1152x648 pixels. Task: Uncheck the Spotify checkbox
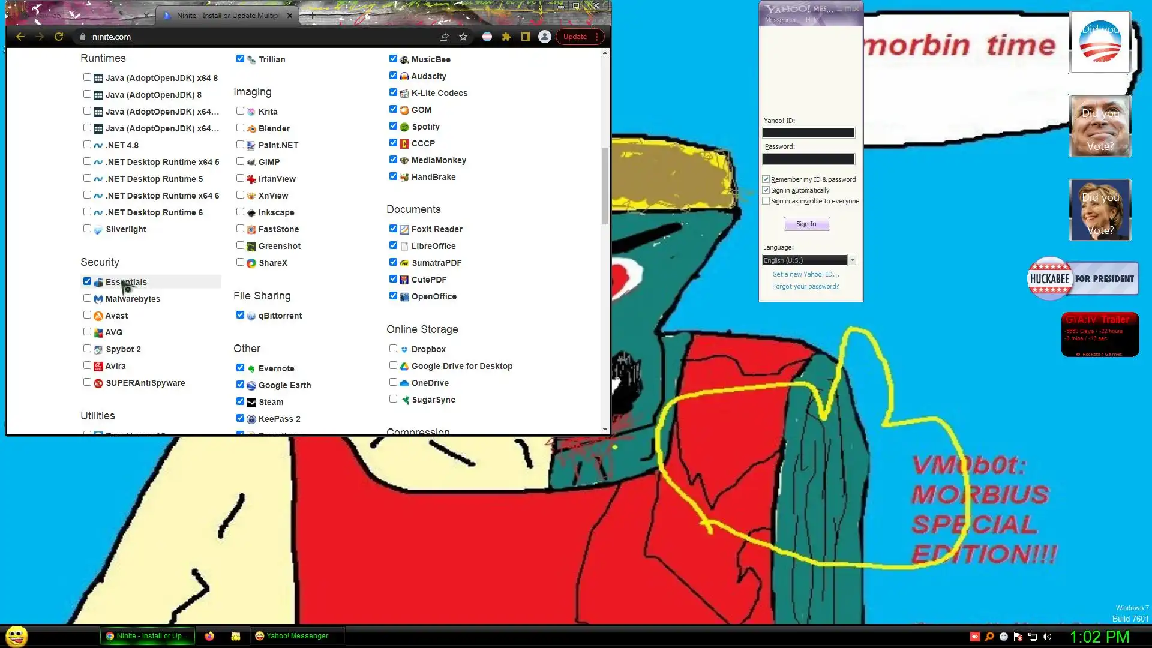(x=394, y=126)
